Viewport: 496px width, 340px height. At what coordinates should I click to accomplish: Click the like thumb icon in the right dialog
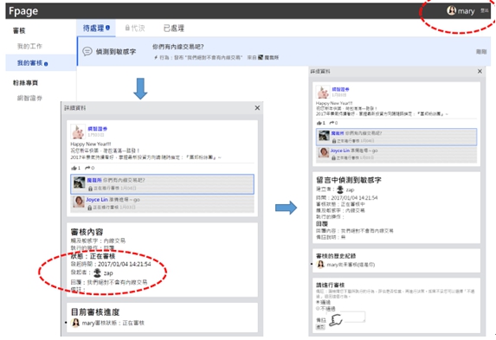(319, 123)
